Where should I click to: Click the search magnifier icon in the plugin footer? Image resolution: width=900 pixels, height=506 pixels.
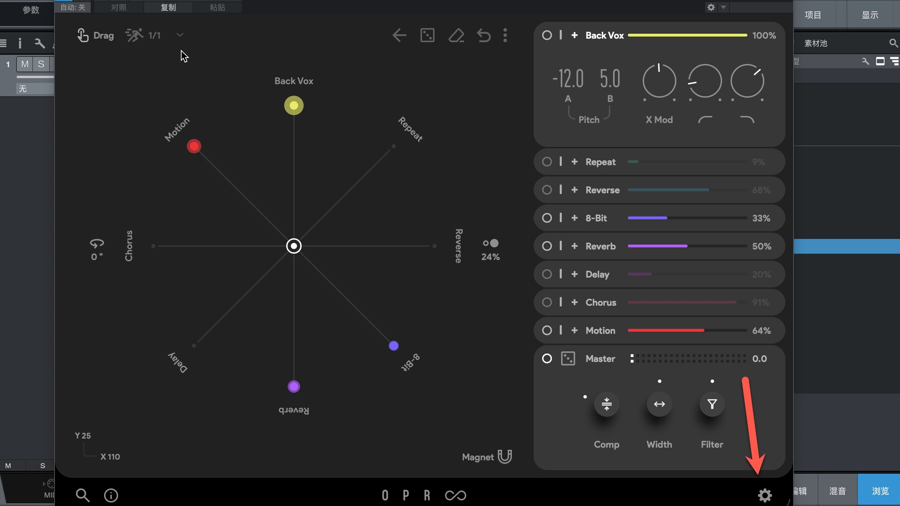tap(82, 495)
